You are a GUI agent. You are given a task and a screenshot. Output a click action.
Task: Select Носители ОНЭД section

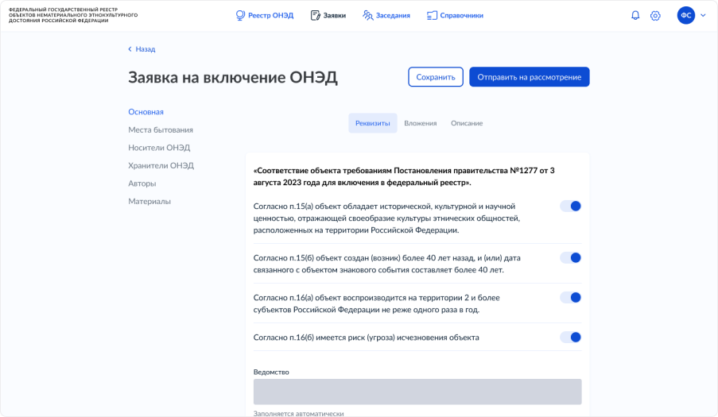pyautogui.click(x=159, y=148)
